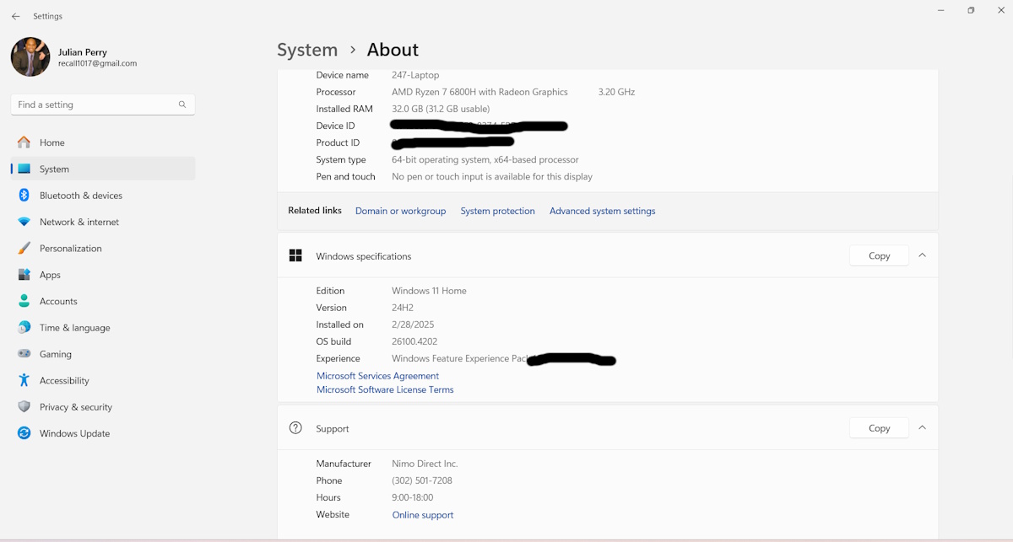Click the Julian Perry profile picture
1013x542 pixels.
[x=30, y=56]
